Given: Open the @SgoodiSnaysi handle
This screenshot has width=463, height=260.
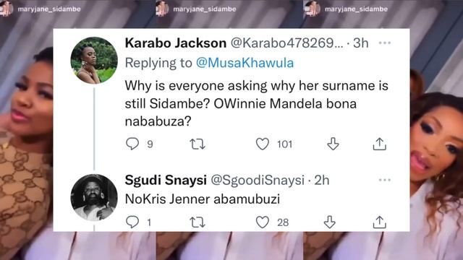Looking at the screenshot, I should coord(258,180).
